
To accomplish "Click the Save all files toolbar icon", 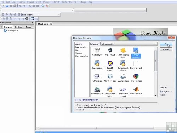I will pos(15,6).
